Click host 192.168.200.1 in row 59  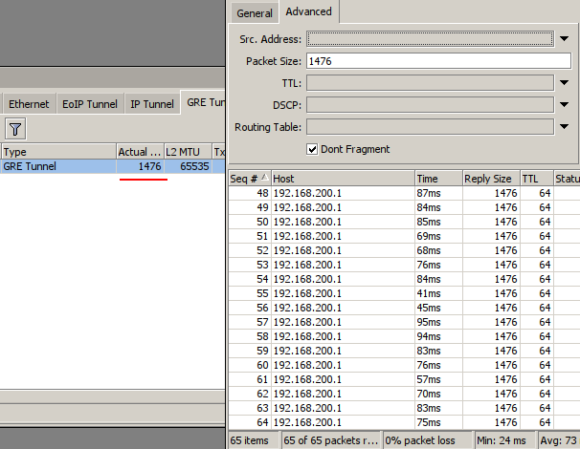click(x=307, y=351)
